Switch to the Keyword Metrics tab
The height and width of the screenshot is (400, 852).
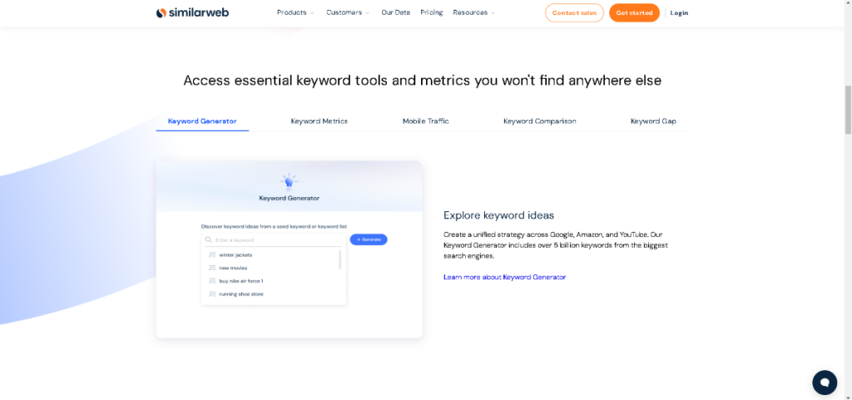(x=319, y=121)
